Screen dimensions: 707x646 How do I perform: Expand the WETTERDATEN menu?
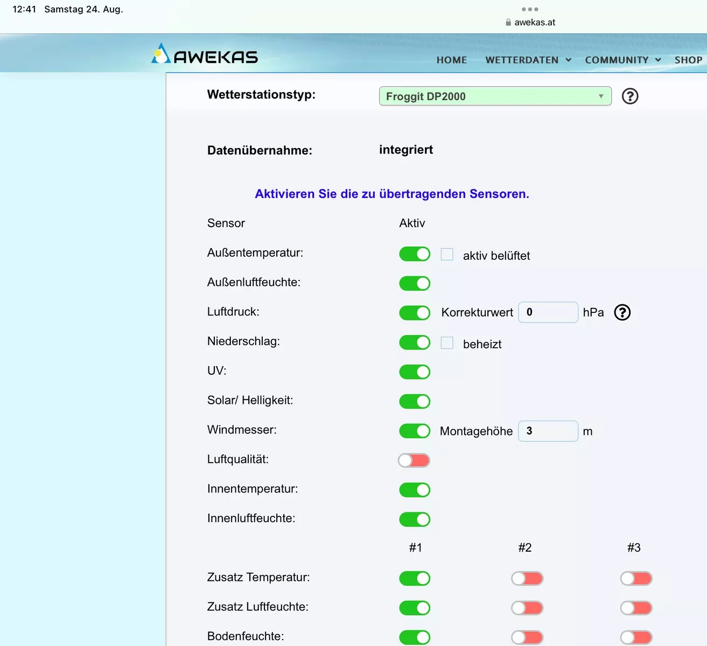pos(528,60)
